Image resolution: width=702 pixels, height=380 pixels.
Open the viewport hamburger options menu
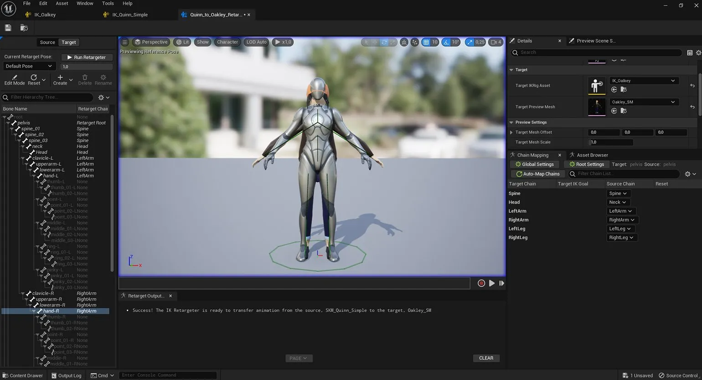pos(124,42)
